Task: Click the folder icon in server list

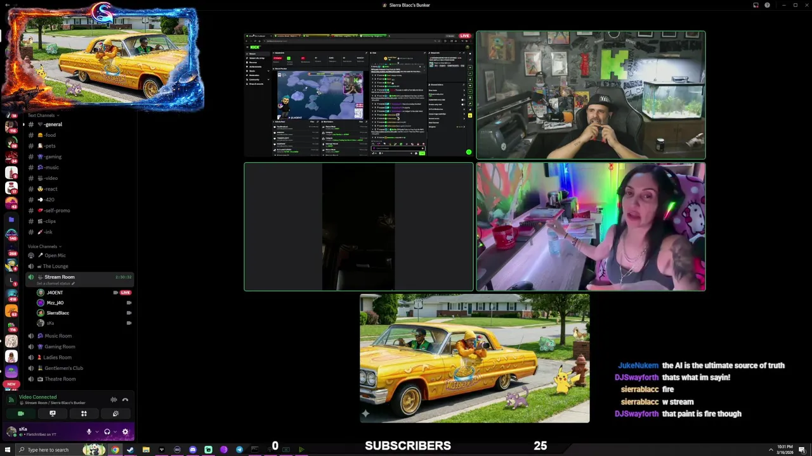Action: (11, 220)
